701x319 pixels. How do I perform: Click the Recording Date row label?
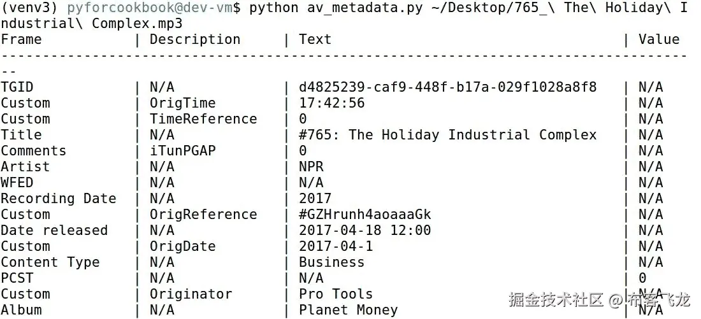pos(59,199)
